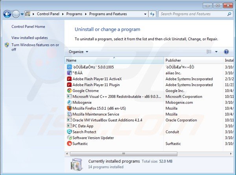
Task: Select the Surftastic program name
Action: [x=80, y=144]
